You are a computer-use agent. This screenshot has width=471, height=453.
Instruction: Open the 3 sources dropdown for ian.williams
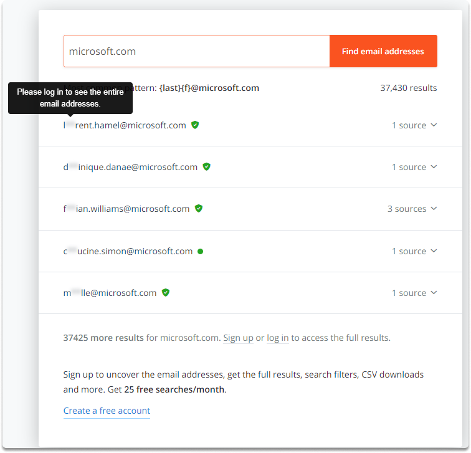click(412, 209)
